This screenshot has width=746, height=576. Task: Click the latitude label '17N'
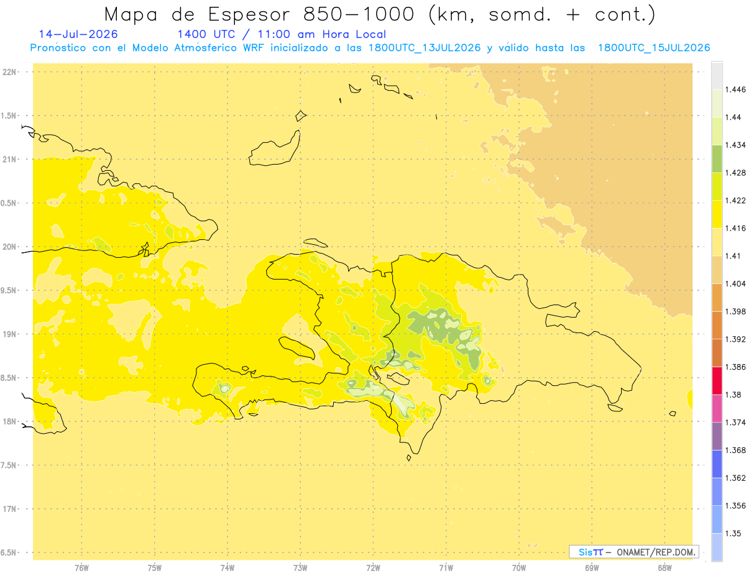coord(9,509)
